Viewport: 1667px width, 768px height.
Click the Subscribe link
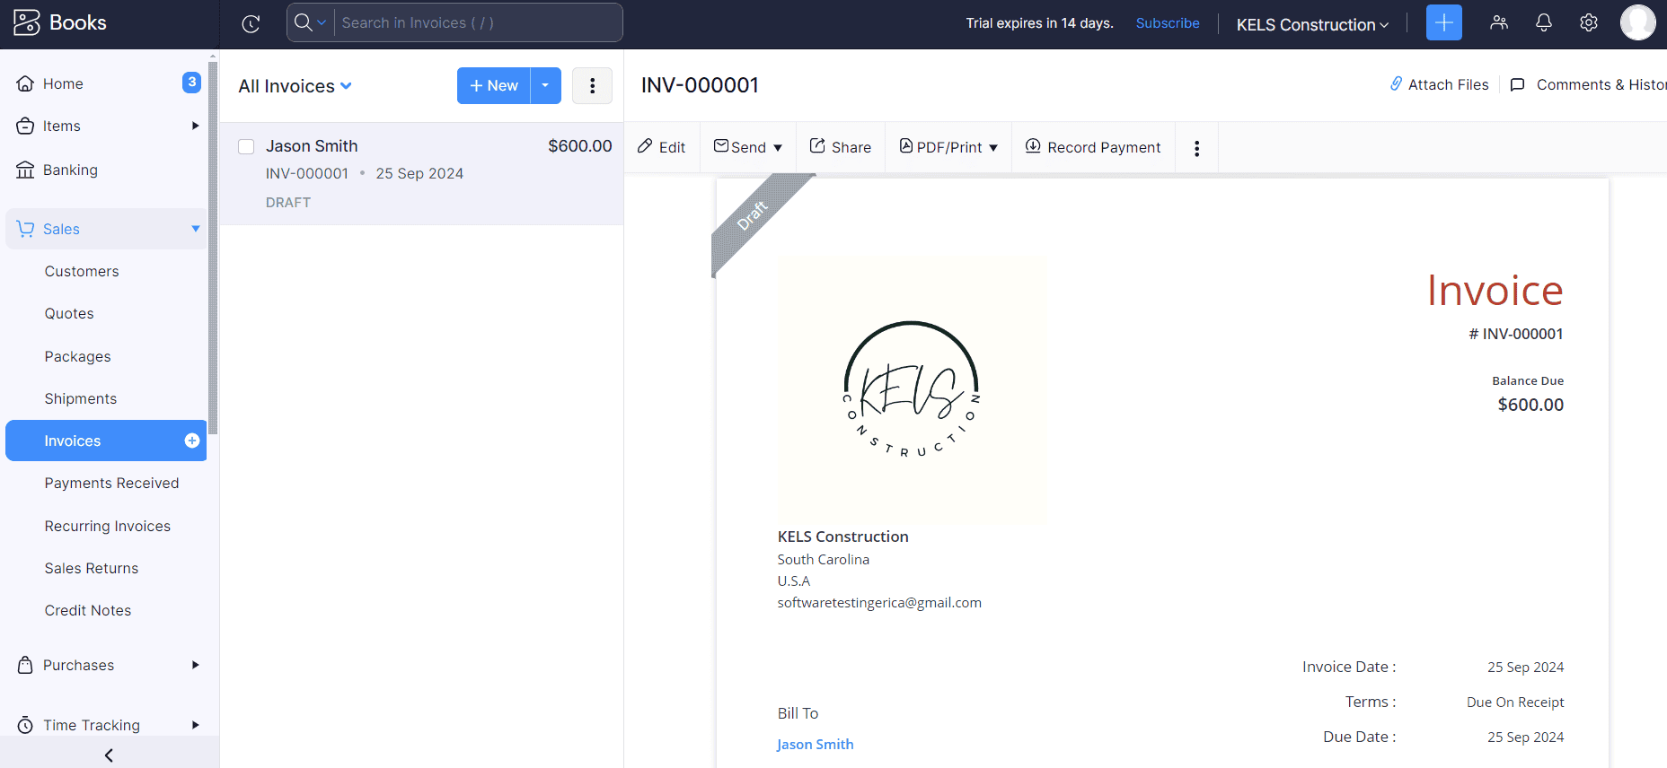[1168, 22]
